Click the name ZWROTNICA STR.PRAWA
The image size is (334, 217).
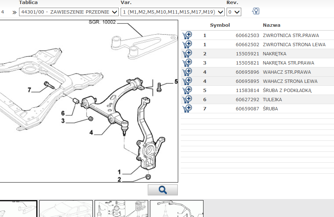click(x=291, y=35)
